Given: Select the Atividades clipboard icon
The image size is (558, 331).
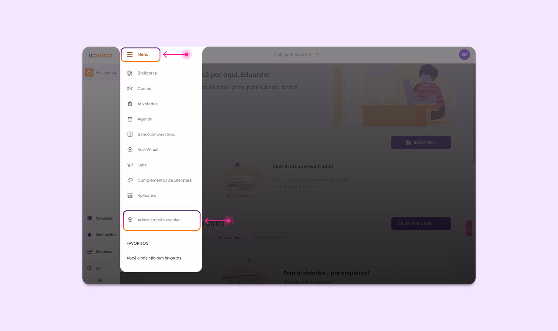Looking at the screenshot, I should [130, 104].
